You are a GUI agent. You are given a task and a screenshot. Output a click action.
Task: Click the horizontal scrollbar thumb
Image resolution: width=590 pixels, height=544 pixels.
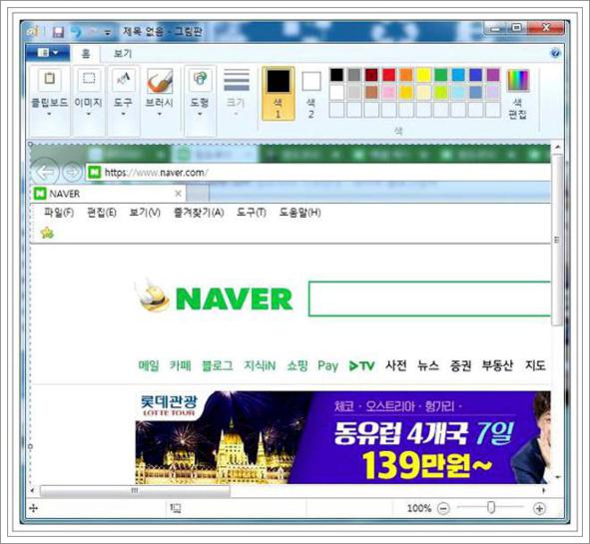click(135, 490)
